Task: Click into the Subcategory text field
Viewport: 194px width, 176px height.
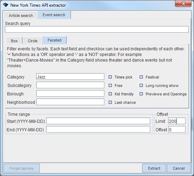Action: tap(71, 85)
